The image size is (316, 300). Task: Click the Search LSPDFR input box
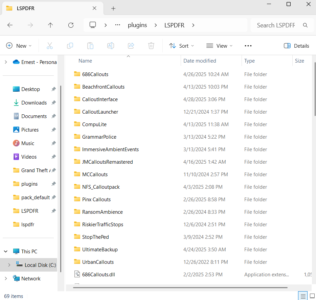point(276,25)
